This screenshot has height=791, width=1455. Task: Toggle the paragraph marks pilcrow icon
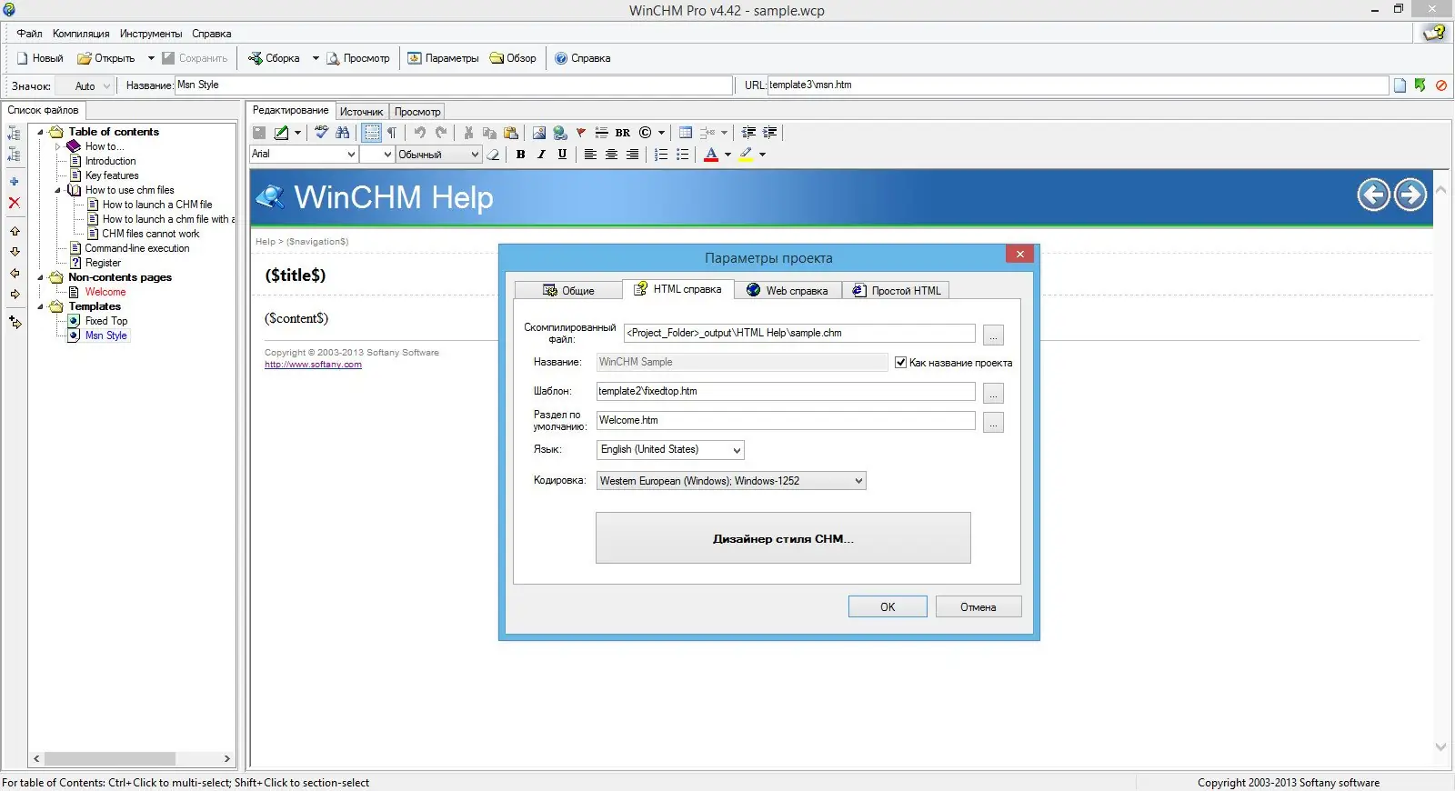(392, 132)
